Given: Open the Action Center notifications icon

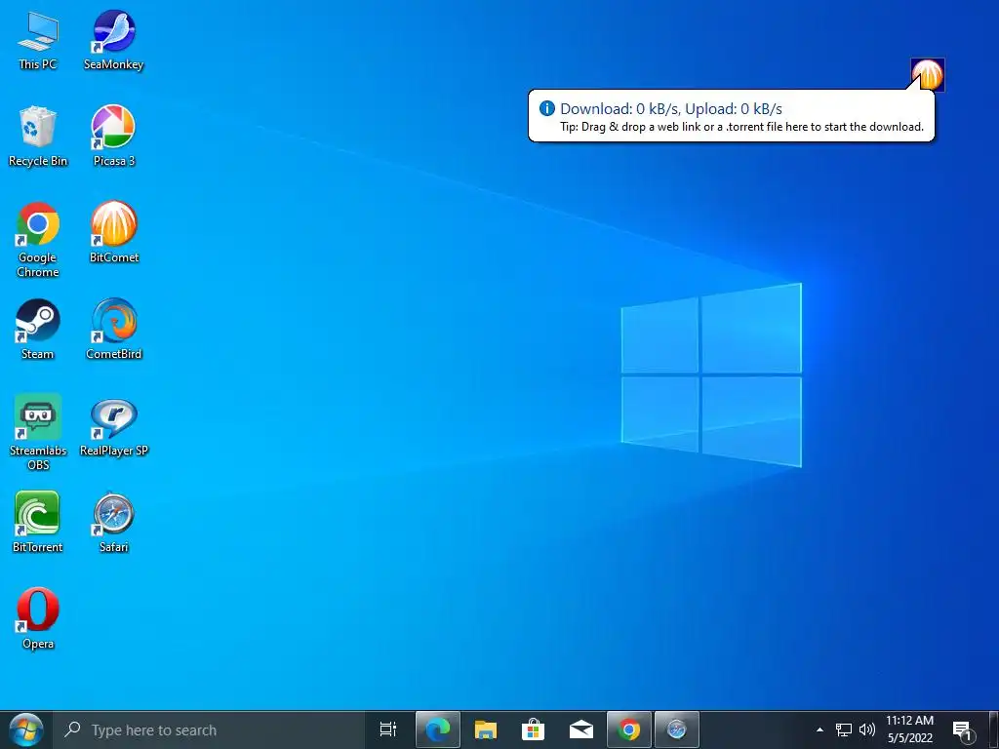Looking at the screenshot, I should pos(963,729).
